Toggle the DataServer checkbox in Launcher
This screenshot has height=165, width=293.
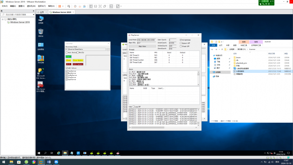pyautogui.click(x=67, y=71)
